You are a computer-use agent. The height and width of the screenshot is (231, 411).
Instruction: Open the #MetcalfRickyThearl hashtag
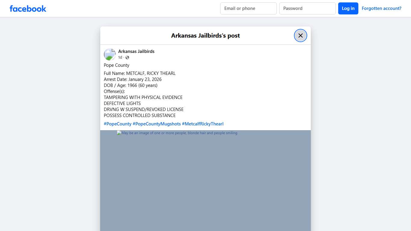point(202,124)
